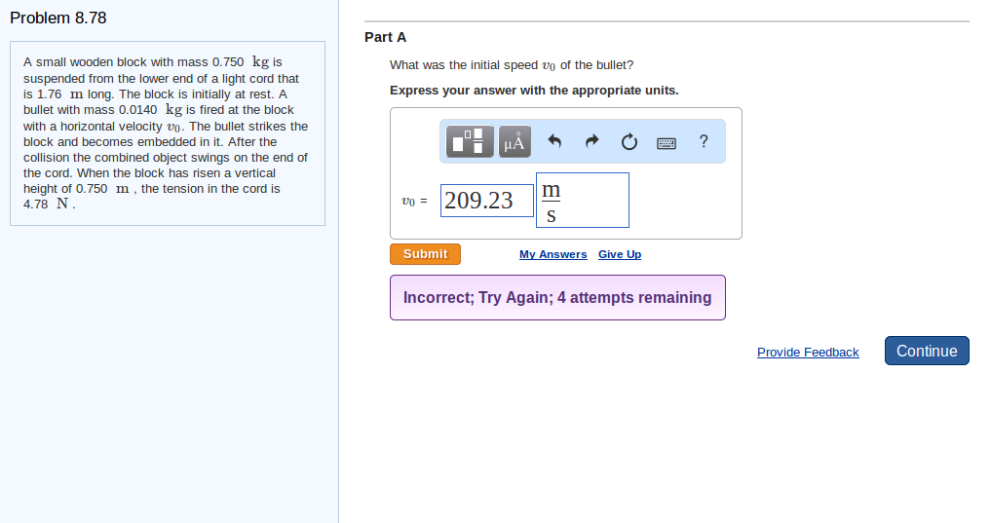
Task: Undo the last answer edit
Action: 555,142
